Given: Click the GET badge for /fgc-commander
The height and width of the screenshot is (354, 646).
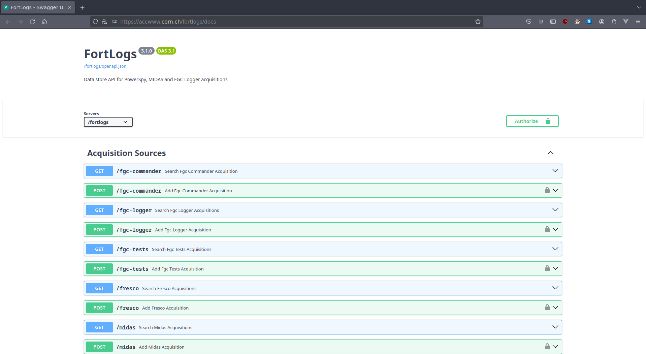Looking at the screenshot, I should point(99,171).
